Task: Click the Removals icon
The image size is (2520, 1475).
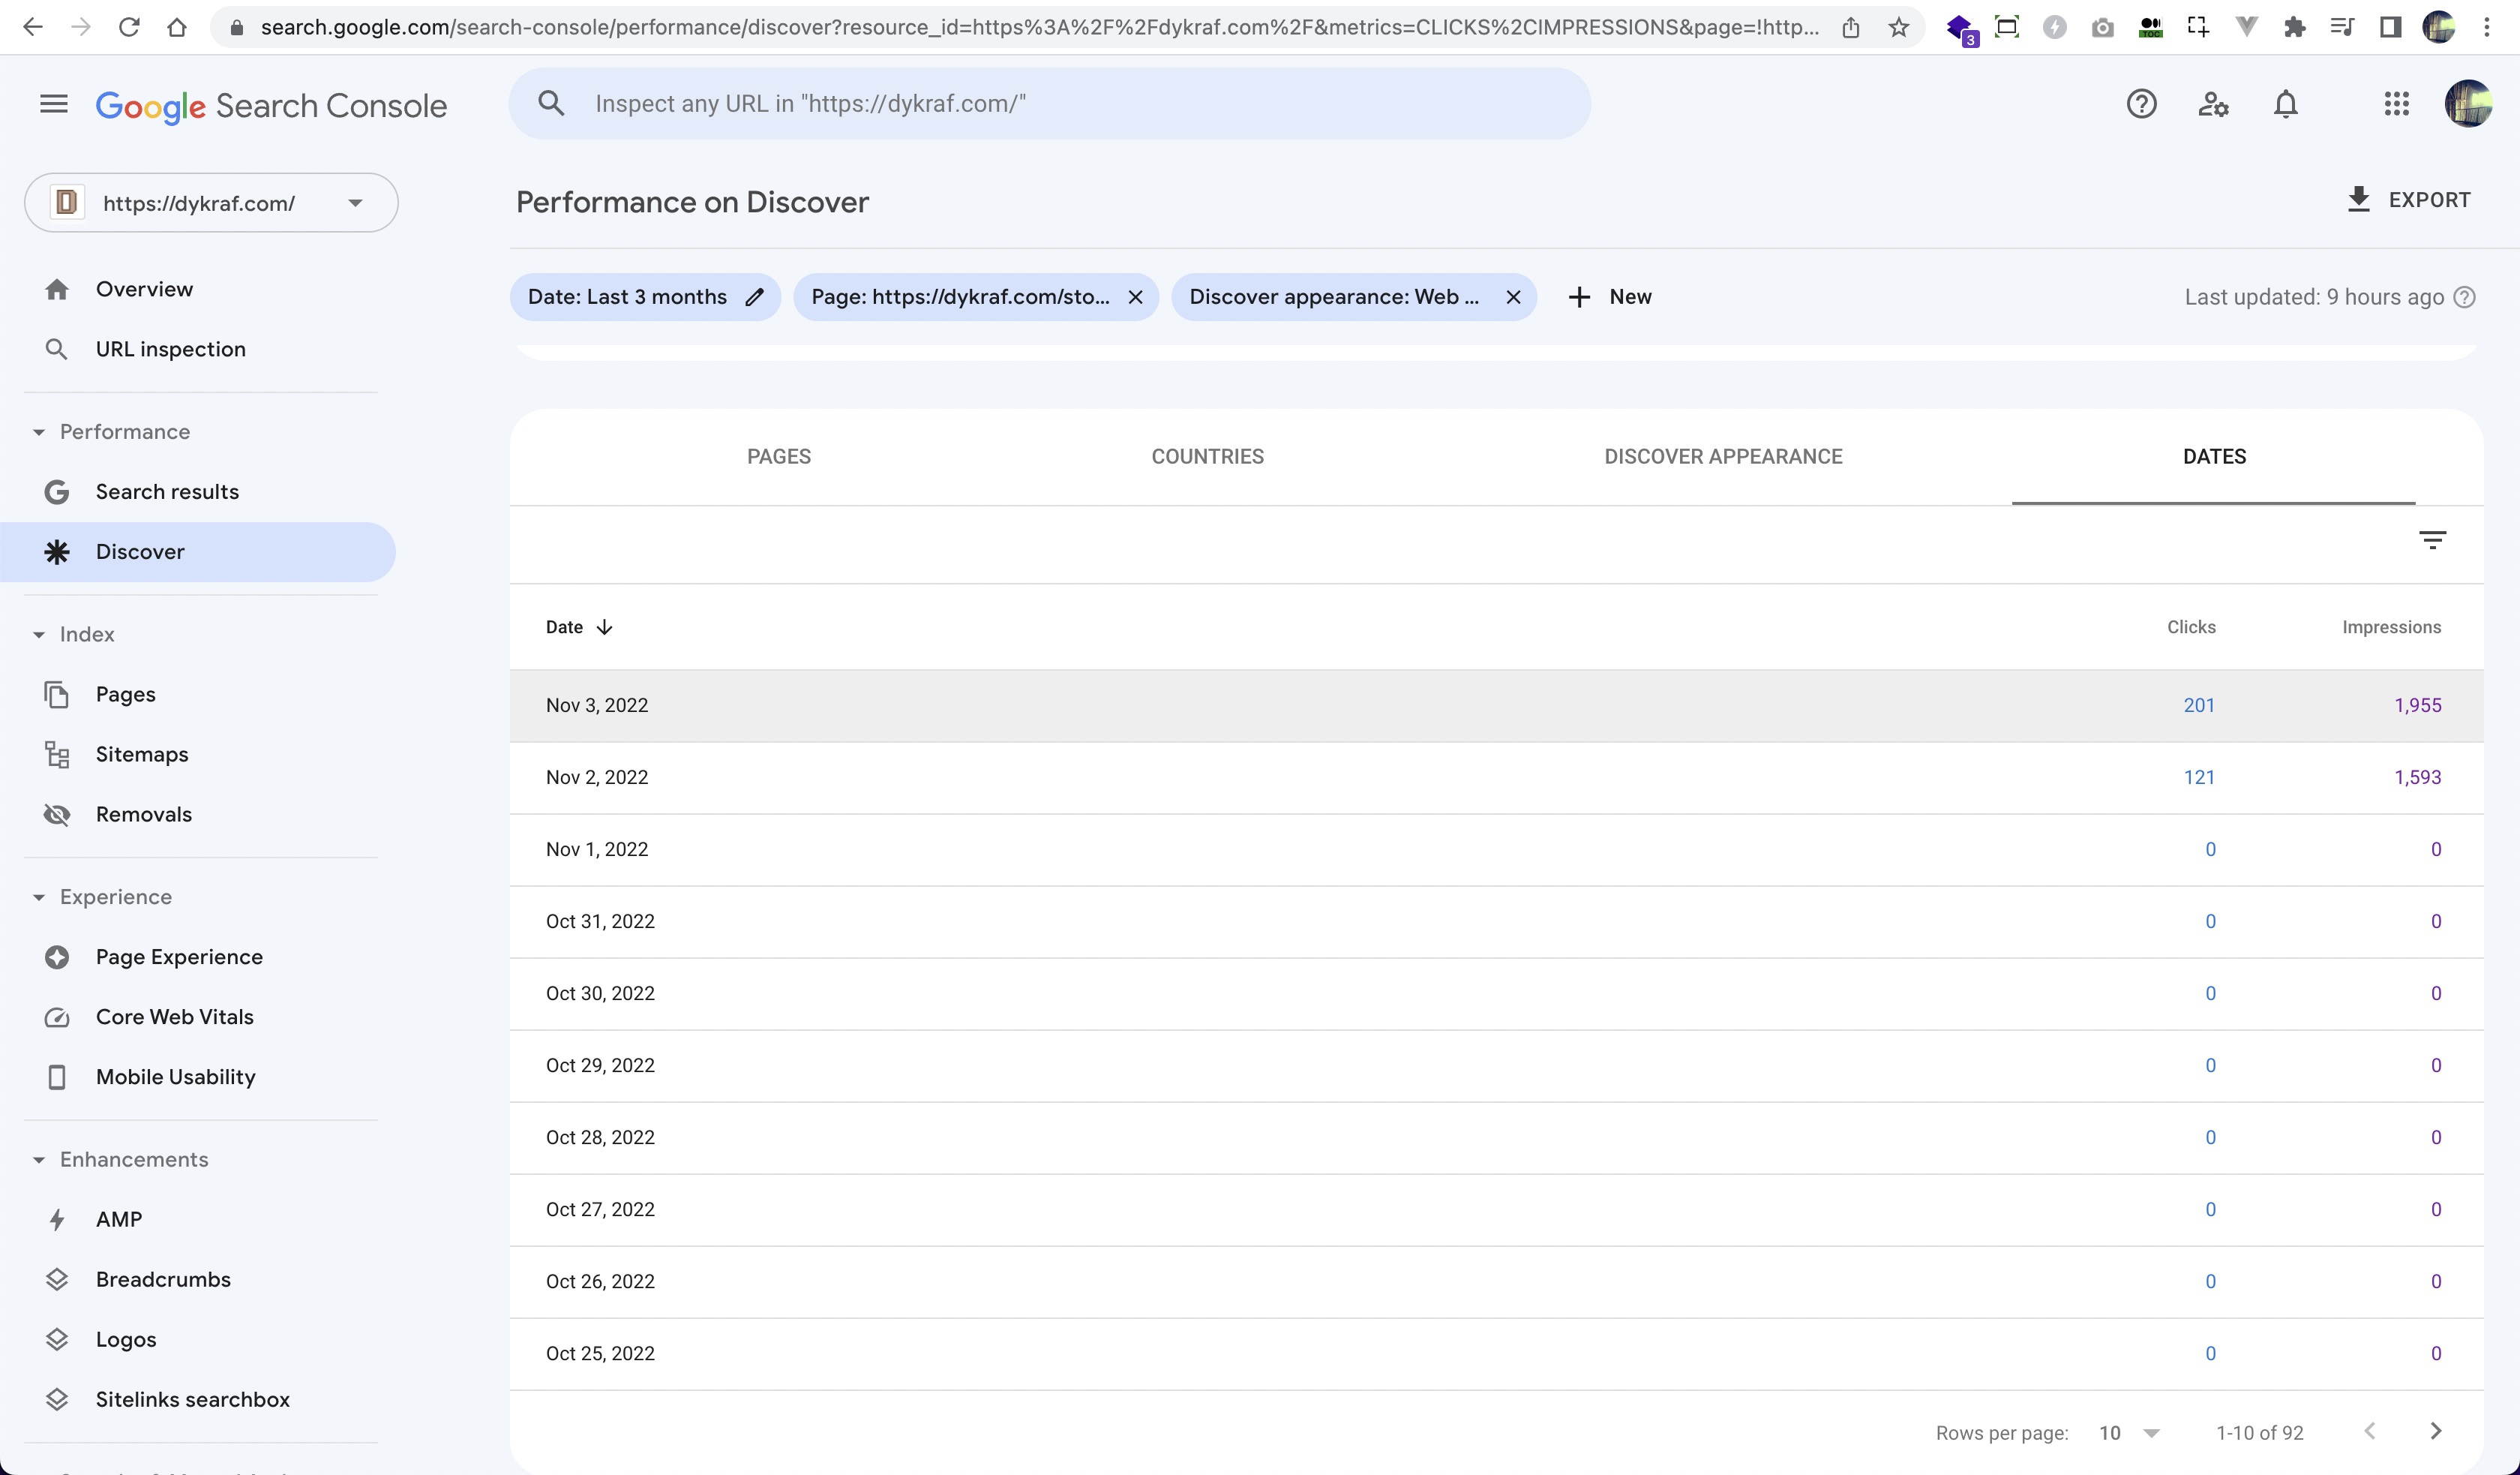Action: pos(56,815)
